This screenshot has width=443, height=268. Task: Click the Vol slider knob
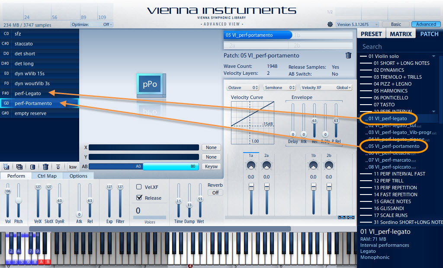tap(8, 191)
